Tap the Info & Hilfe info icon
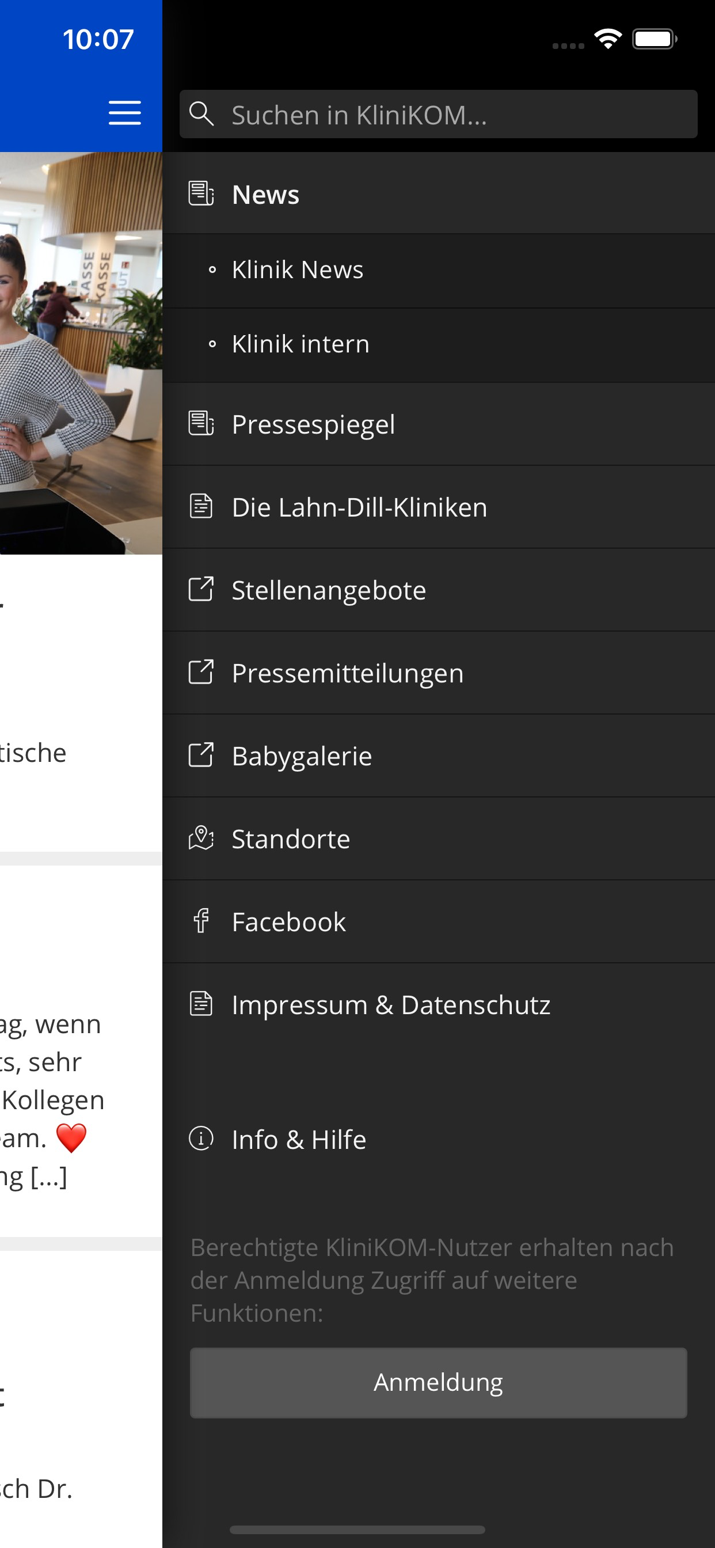 tap(201, 1138)
